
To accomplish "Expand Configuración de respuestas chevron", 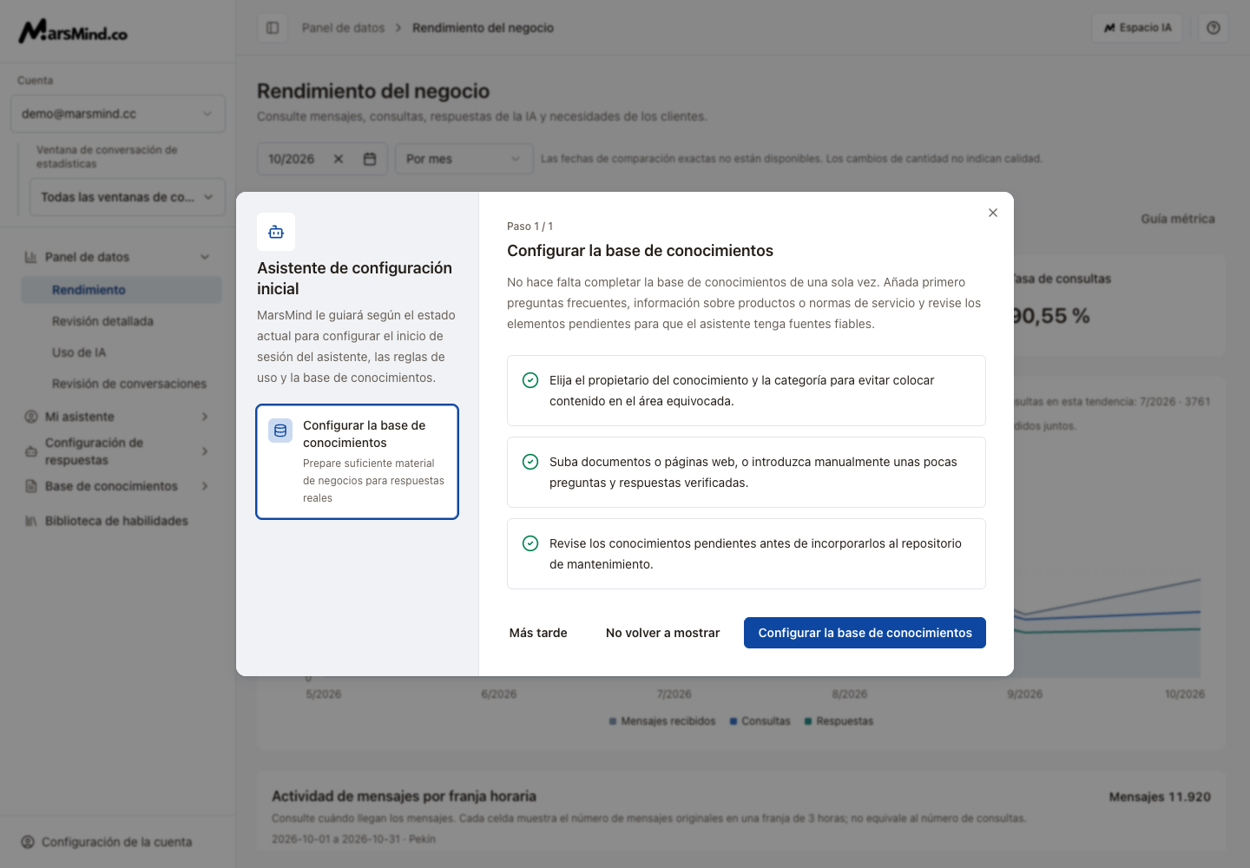I will (205, 451).
